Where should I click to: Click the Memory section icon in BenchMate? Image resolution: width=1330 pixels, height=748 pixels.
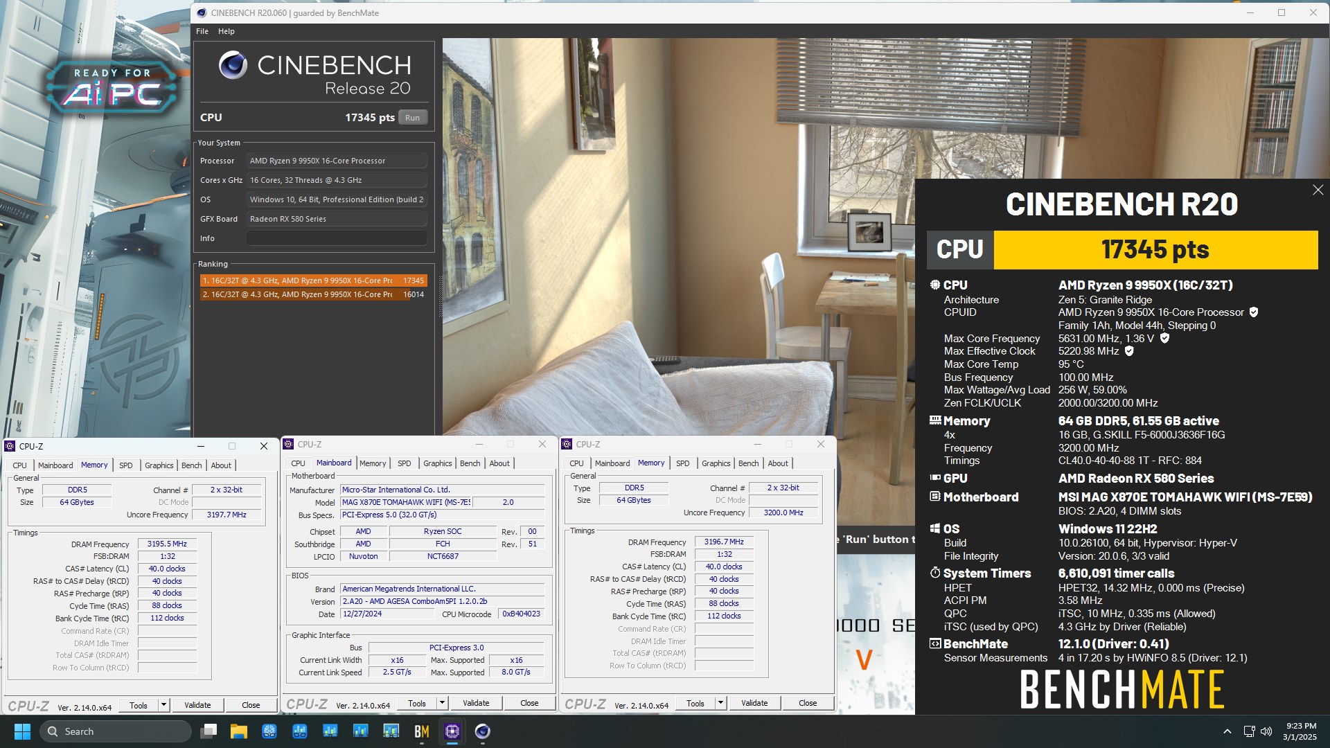pos(935,420)
